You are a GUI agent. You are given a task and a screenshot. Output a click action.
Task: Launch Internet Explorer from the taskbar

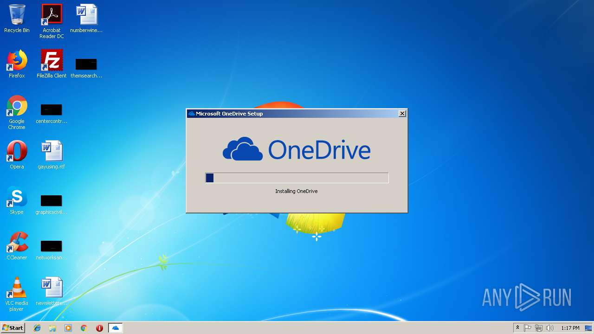(x=37, y=328)
